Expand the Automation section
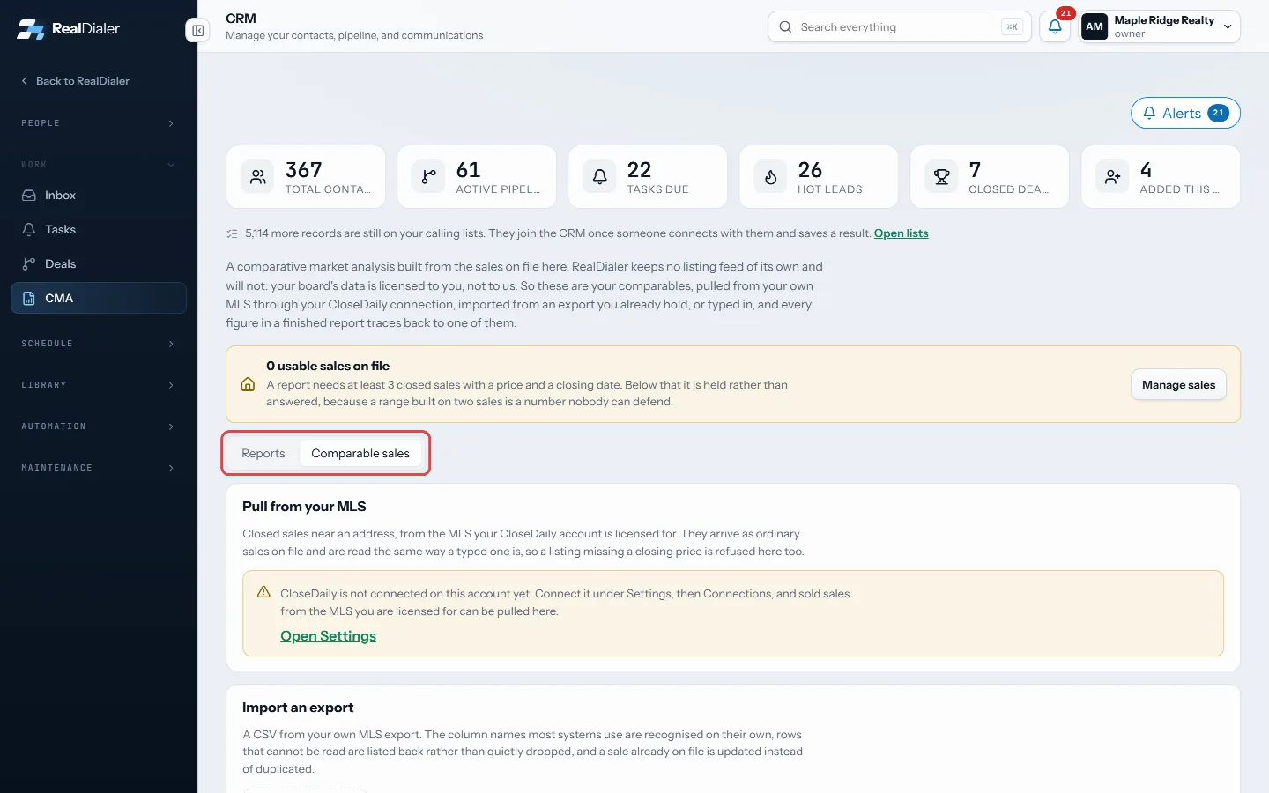The height and width of the screenshot is (793, 1269). point(99,426)
